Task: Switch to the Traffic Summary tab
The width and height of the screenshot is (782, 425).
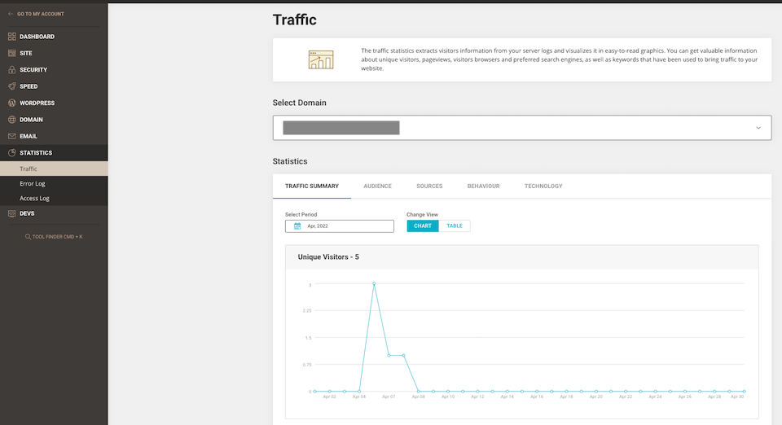Action: [x=312, y=186]
